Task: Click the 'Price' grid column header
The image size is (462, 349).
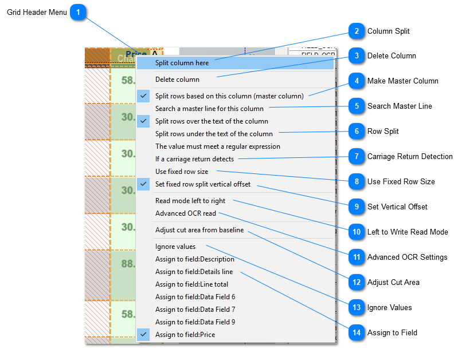Action: pyautogui.click(x=136, y=53)
